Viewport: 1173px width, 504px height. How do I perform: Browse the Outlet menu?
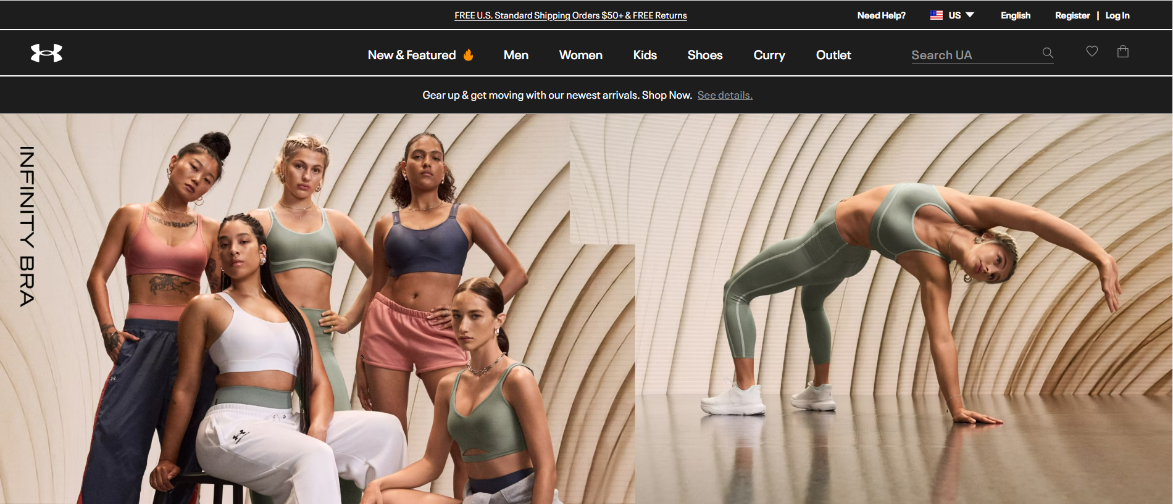point(833,55)
